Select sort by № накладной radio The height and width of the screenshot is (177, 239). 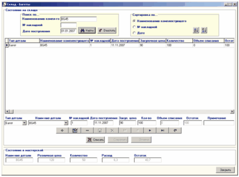(x=134, y=27)
